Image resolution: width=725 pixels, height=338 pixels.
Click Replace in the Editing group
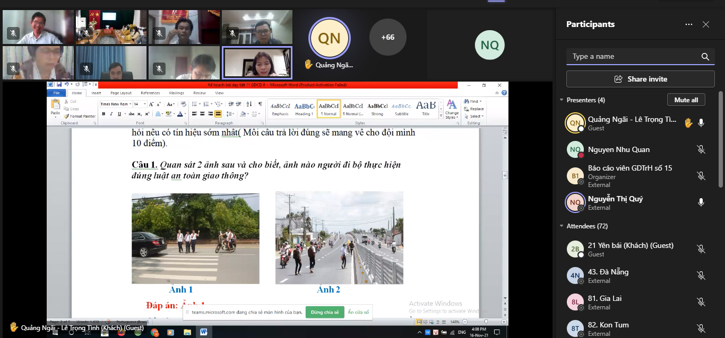(x=473, y=109)
